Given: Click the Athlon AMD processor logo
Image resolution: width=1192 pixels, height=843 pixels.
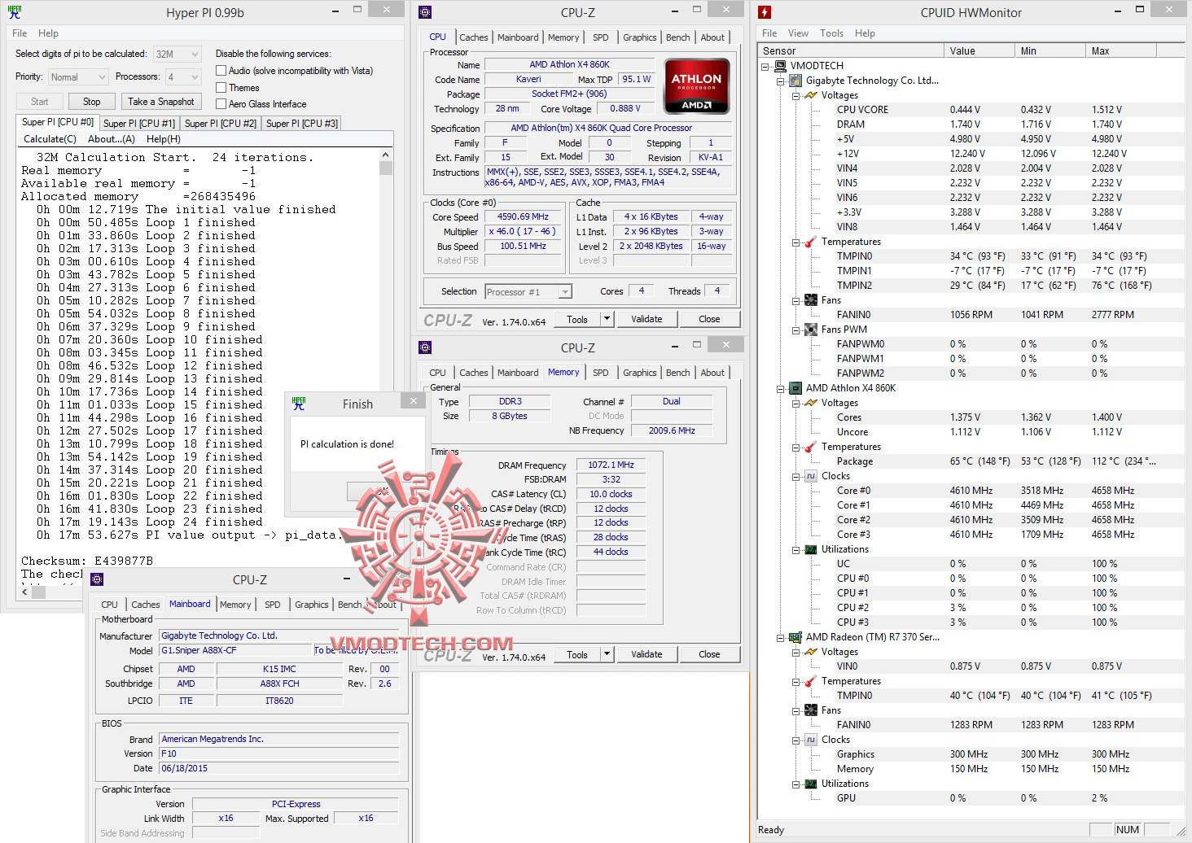Looking at the screenshot, I should pos(696,85).
